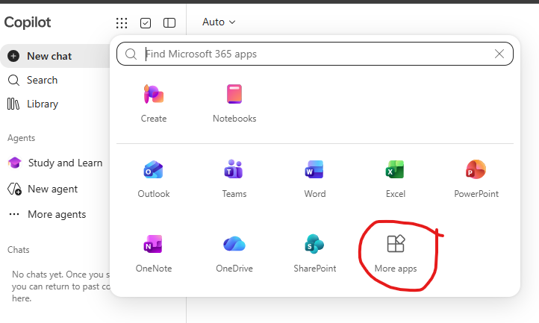The image size is (539, 323).
Task: Click the Find Microsoft 365 apps field
Action: click(315, 54)
